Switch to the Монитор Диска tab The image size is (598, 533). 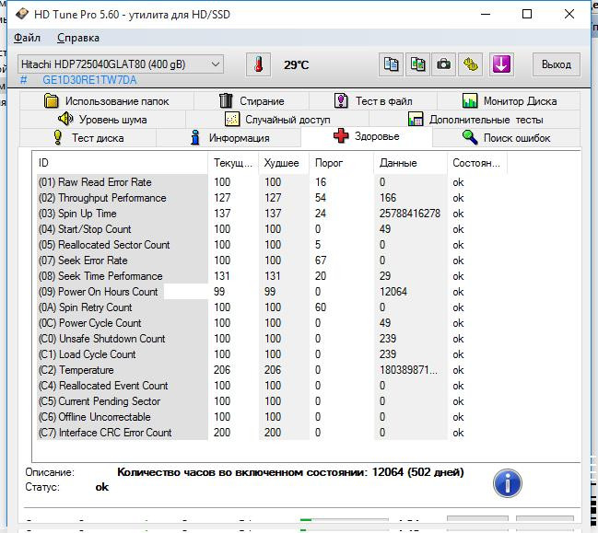(510, 101)
